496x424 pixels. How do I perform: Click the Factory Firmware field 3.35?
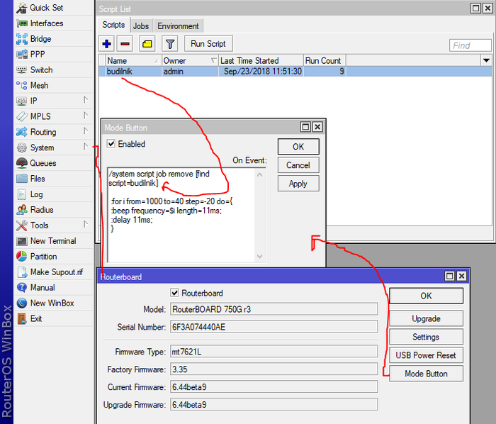[x=274, y=369]
